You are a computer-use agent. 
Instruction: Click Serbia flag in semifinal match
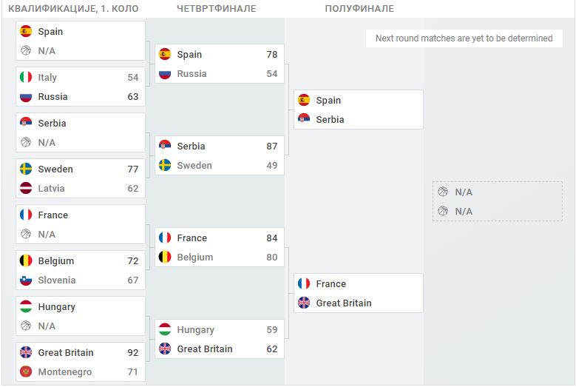304,119
